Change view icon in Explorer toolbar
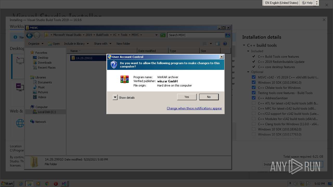The width and height of the screenshot is (333, 187). tap(204, 44)
